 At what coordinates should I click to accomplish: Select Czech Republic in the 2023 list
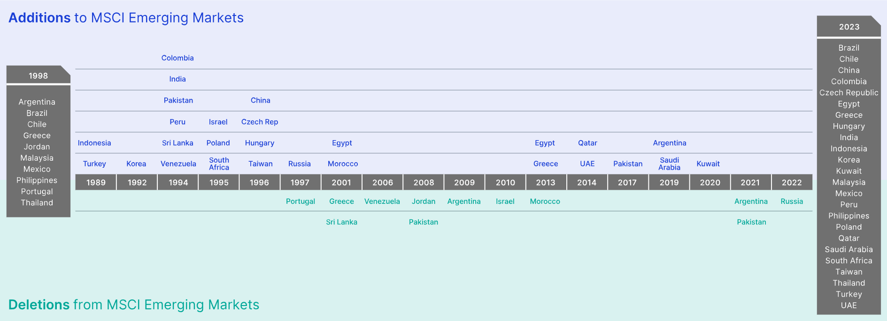848,93
